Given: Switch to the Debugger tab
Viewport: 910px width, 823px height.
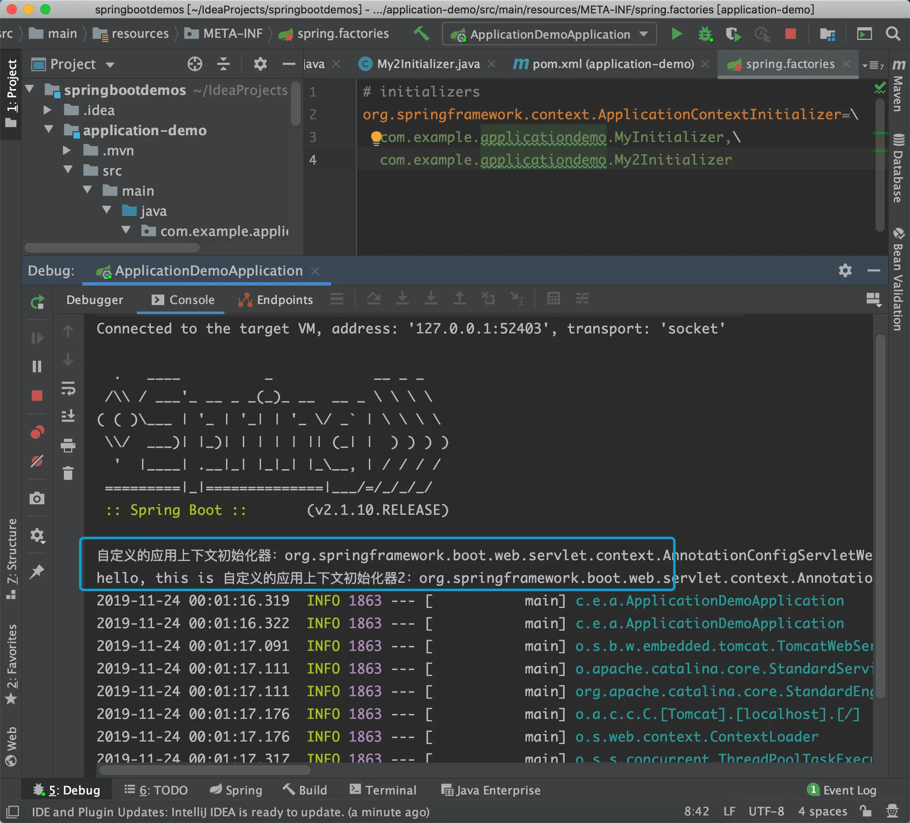Looking at the screenshot, I should 95,300.
